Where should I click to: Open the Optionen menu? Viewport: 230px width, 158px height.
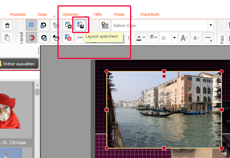(x=70, y=14)
